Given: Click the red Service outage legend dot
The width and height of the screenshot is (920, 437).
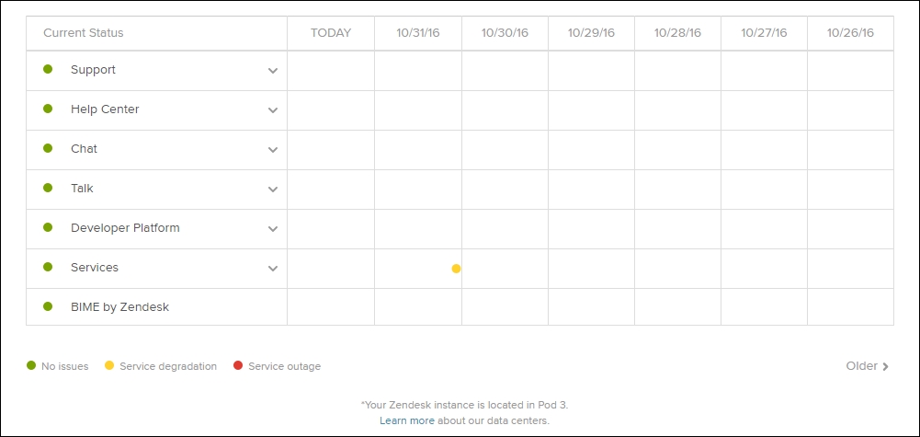Looking at the screenshot, I should (238, 365).
